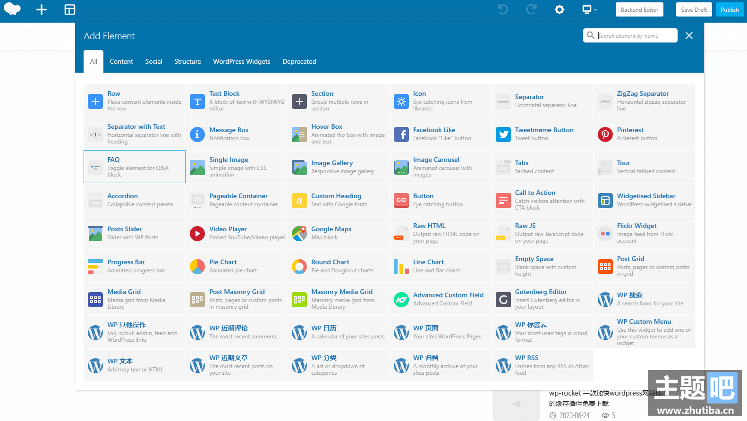
Task: Select the Post Grid icon
Action: (605, 267)
